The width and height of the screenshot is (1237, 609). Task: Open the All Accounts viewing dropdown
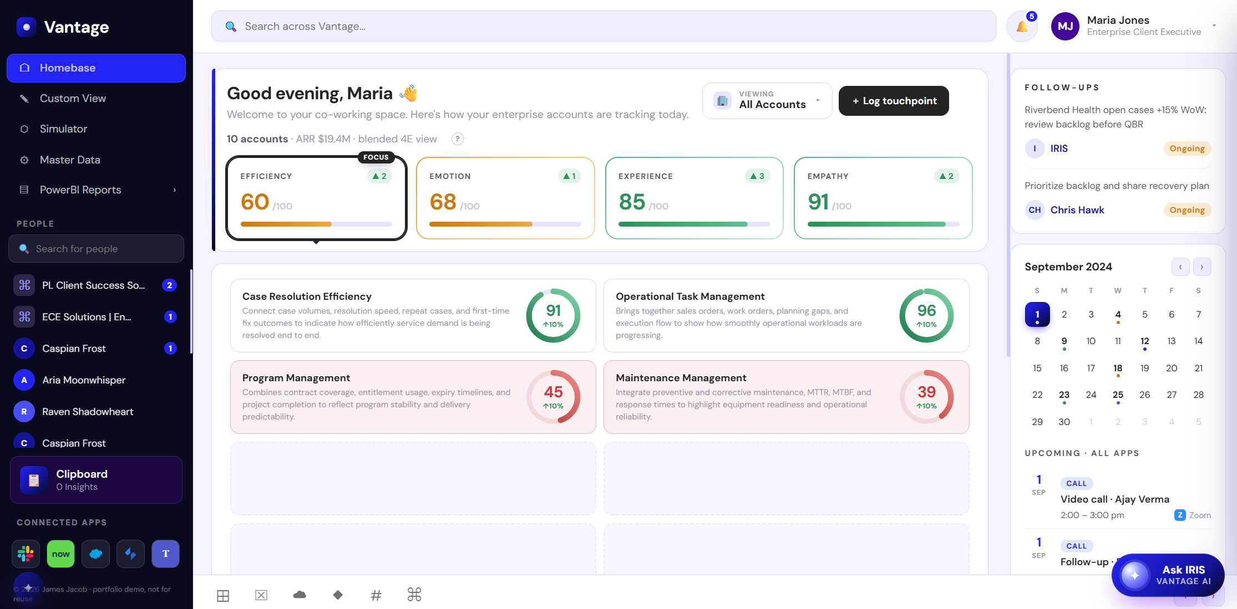767,101
